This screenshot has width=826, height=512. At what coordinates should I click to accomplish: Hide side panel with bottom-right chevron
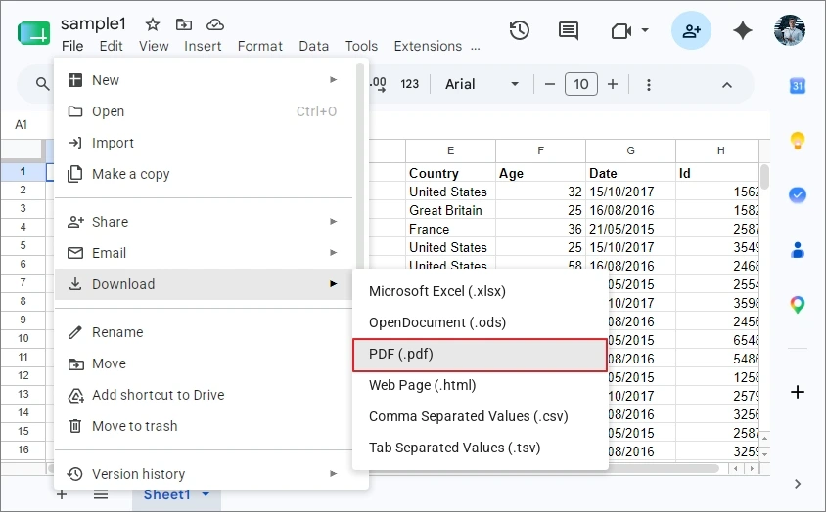[798, 484]
